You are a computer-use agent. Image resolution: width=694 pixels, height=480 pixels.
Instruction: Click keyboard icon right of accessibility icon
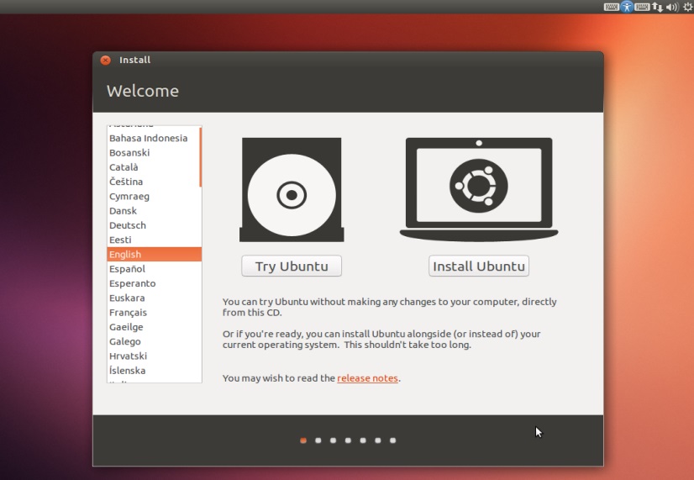click(x=643, y=7)
